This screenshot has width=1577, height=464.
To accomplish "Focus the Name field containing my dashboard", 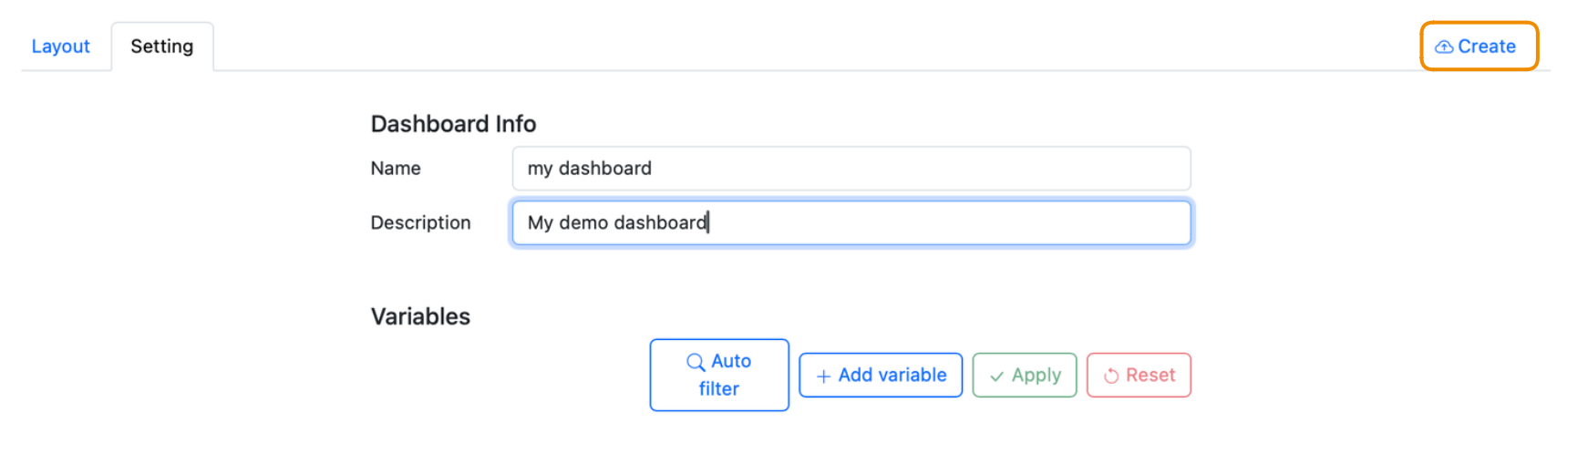I will coord(851,169).
